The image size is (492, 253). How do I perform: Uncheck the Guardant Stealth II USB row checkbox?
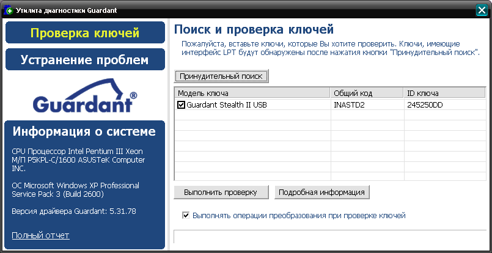(181, 105)
